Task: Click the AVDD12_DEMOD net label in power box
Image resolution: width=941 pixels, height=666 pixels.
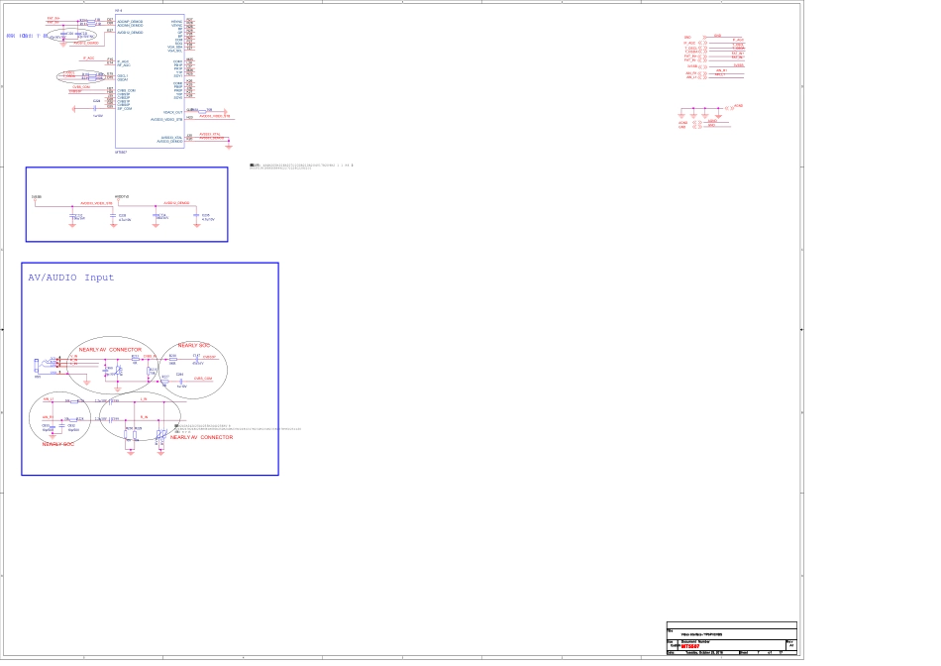Action: 176,203
